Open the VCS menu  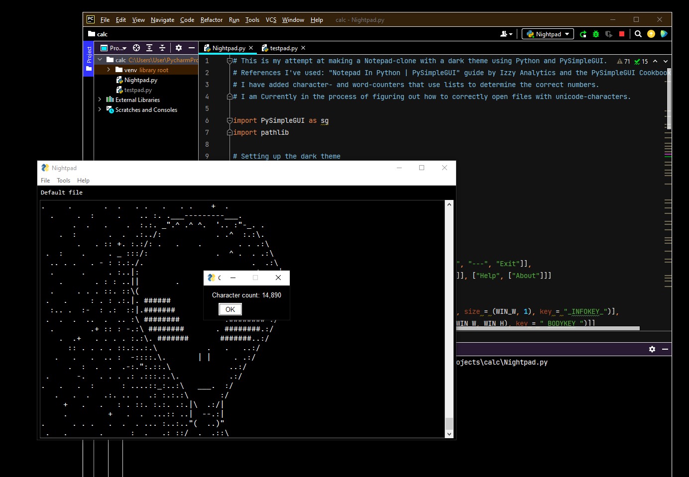pyautogui.click(x=271, y=20)
